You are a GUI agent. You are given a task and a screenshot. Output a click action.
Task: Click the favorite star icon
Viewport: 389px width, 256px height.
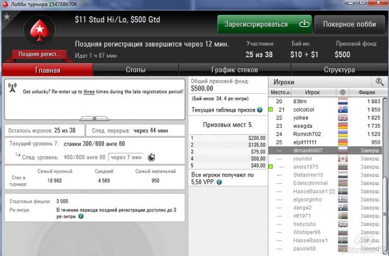(7, 17)
